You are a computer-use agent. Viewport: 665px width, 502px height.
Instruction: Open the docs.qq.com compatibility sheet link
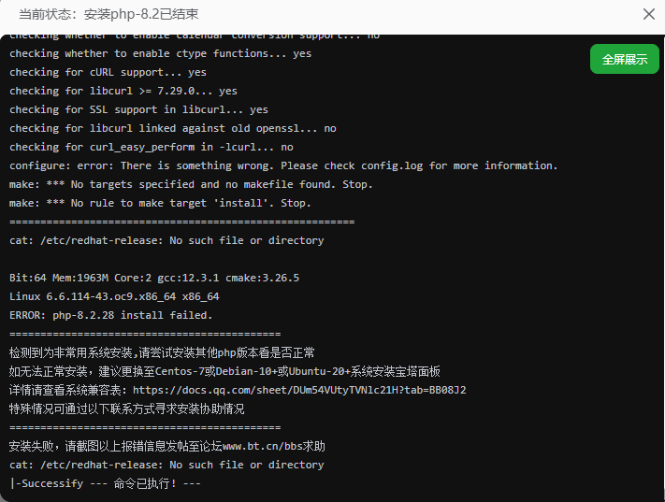(x=299, y=390)
